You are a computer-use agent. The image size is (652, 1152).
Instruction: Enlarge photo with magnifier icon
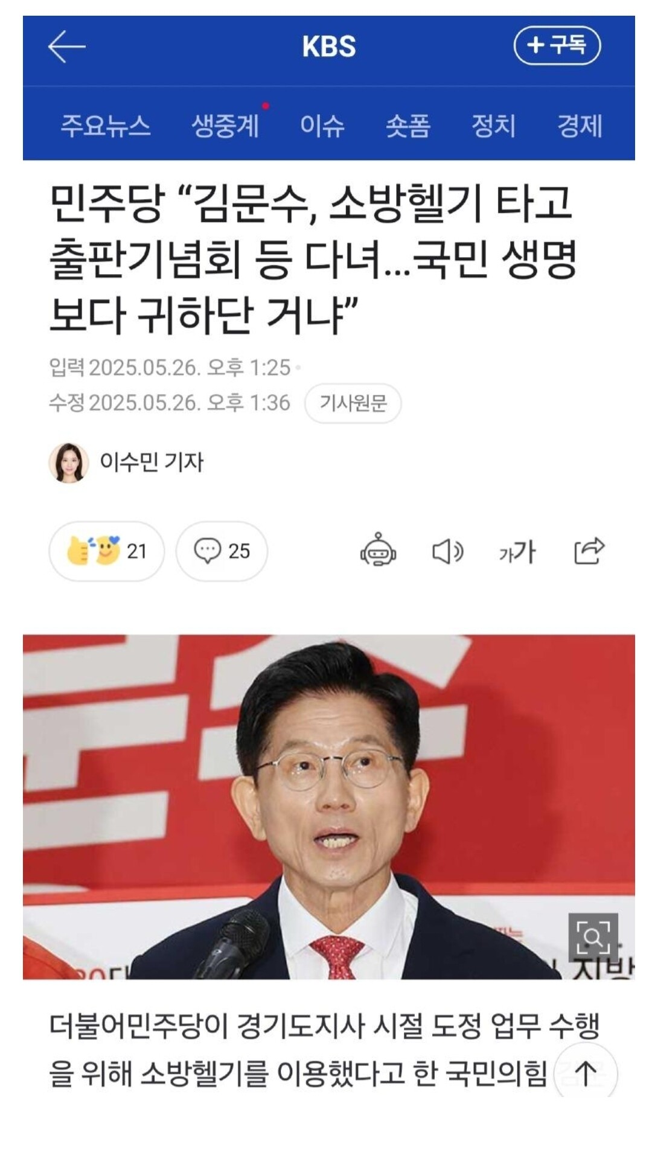pyautogui.click(x=593, y=938)
